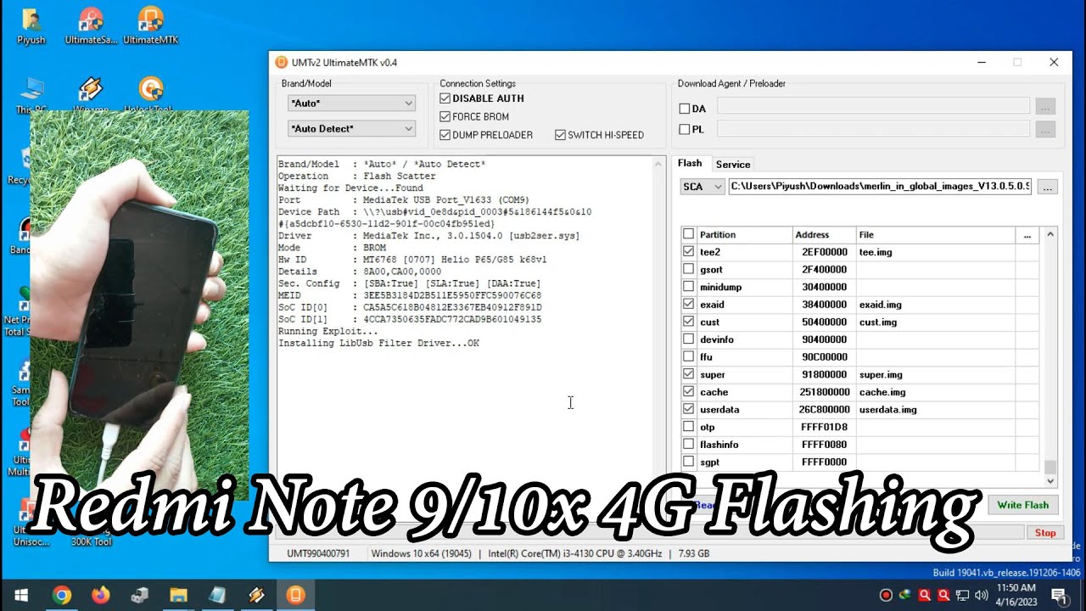Check the minidump partition checkbox
1086x611 pixels.
point(688,287)
